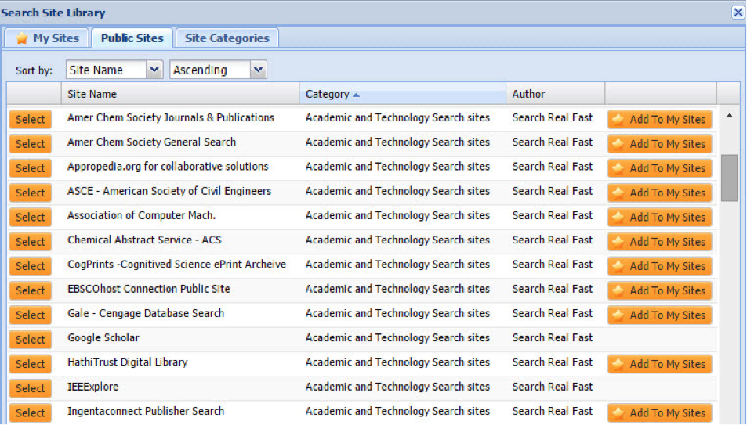Image resolution: width=747 pixels, height=425 pixels.
Task: Click the EBSCOhost Connection Public Site text
Action: (149, 289)
